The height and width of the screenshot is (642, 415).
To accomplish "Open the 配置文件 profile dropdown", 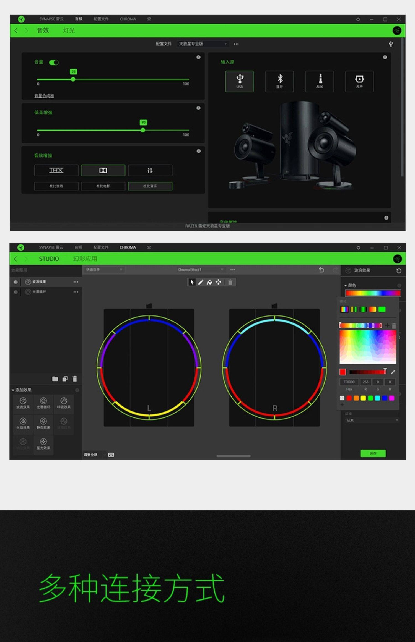I will (203, 44).
